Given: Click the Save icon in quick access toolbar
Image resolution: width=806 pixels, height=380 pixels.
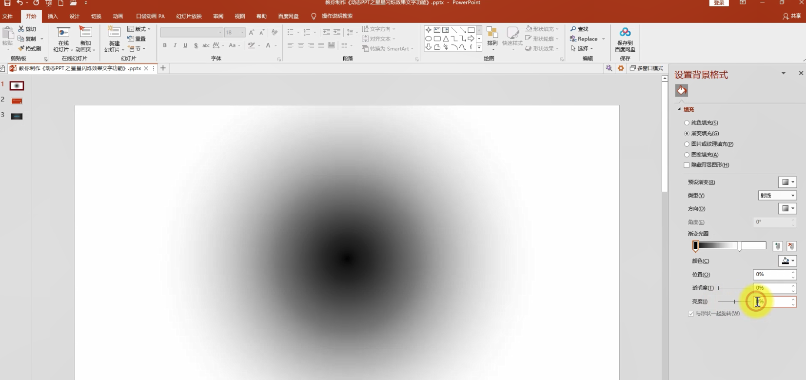Looking at the screenshot, I should (x=7, y=3).
